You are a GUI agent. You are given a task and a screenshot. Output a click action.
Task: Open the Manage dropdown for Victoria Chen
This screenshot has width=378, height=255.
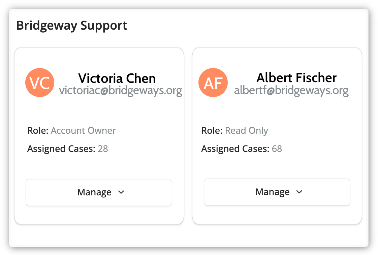click(99, 192)
